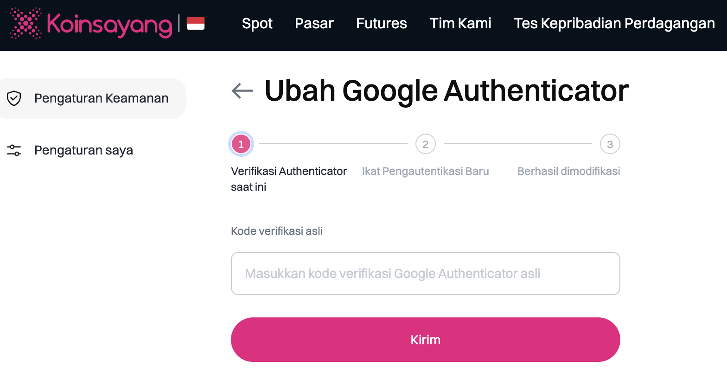The height and width of the screenshot is (387, 727).
Task: Click the Verifikasi Authenticator saat ini label
Action: tap(288, 179)
